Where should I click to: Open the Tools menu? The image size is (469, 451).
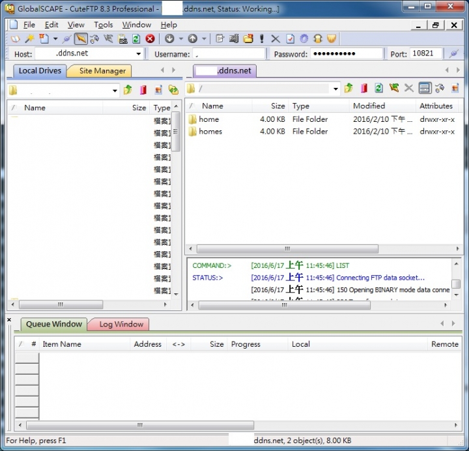pos(103,25)
